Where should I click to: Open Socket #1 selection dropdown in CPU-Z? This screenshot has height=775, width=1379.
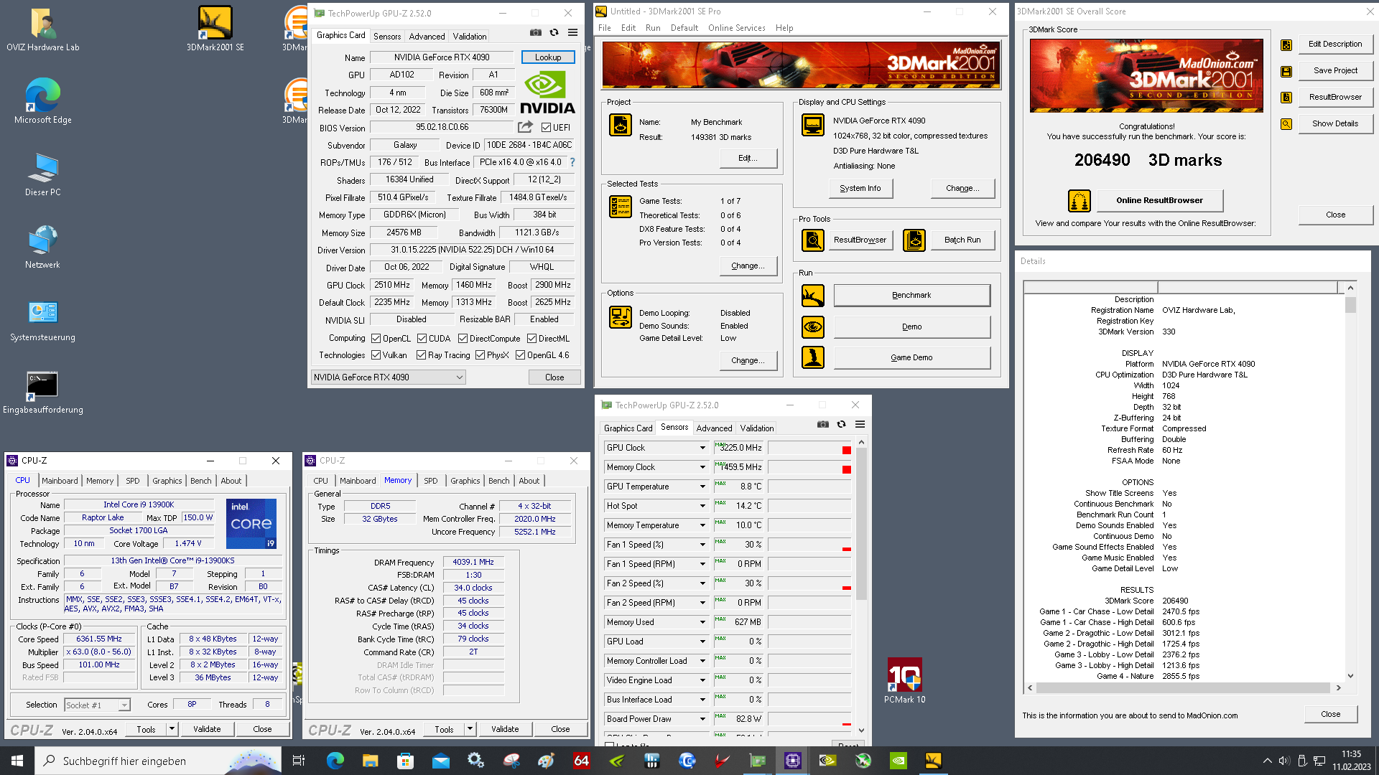[x=97, y=705]
